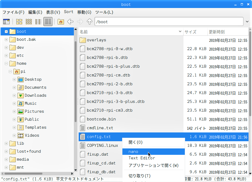Choose 開く(O) in the context menu
This screenshot has width=252, height=182.
154,142
